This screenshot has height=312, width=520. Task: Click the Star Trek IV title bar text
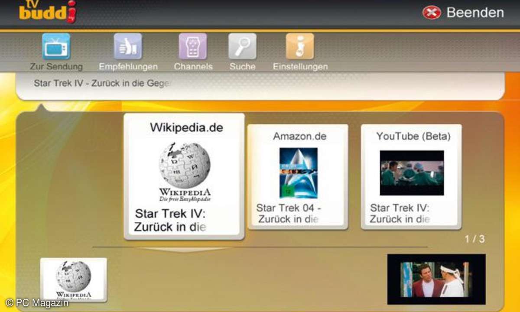point(103,83)
